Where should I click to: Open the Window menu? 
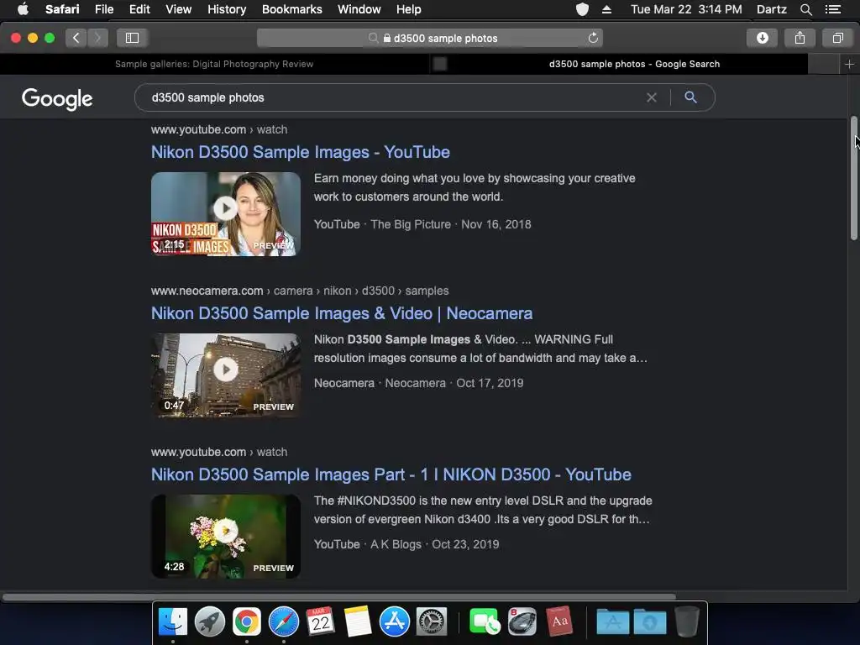(x=359, y=9)
